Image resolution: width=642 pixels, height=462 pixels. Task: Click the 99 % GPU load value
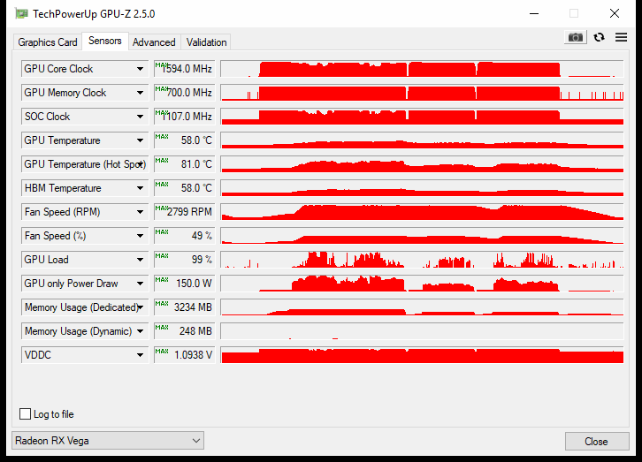pos(184,260)
